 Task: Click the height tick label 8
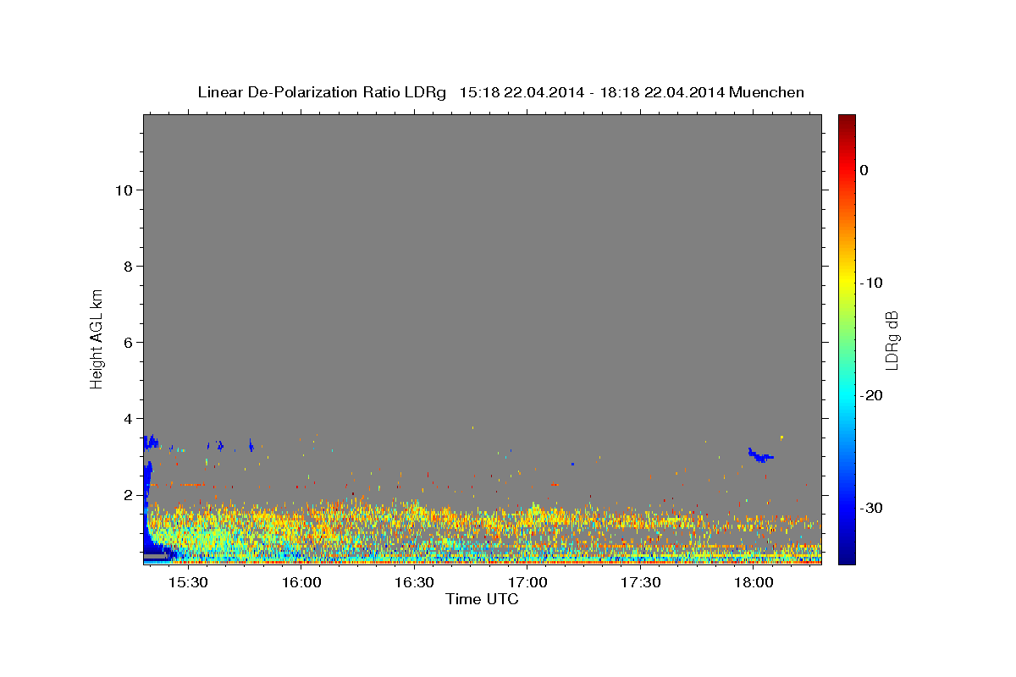tap(128, 267)
